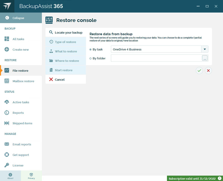The width and height of the screenshot is (223, 181).
Task: Go to the Where to restore step
Action: [66, 61]
